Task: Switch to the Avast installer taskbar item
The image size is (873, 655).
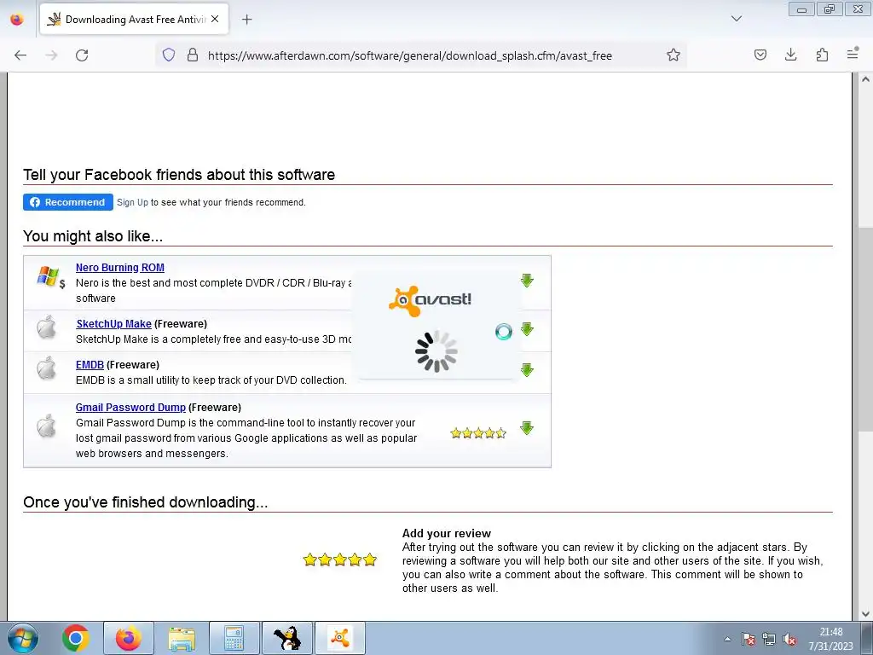Action: [340, 638]
